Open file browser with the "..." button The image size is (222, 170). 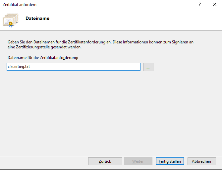click(x=148, y=67)
